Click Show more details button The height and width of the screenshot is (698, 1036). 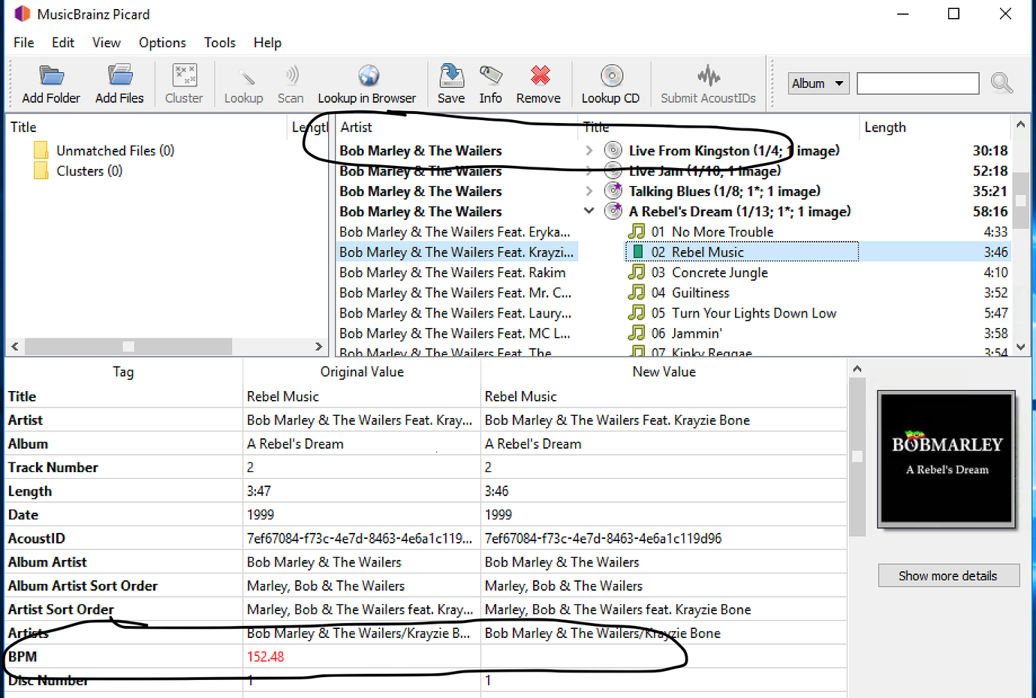click(x=948, y=576)
